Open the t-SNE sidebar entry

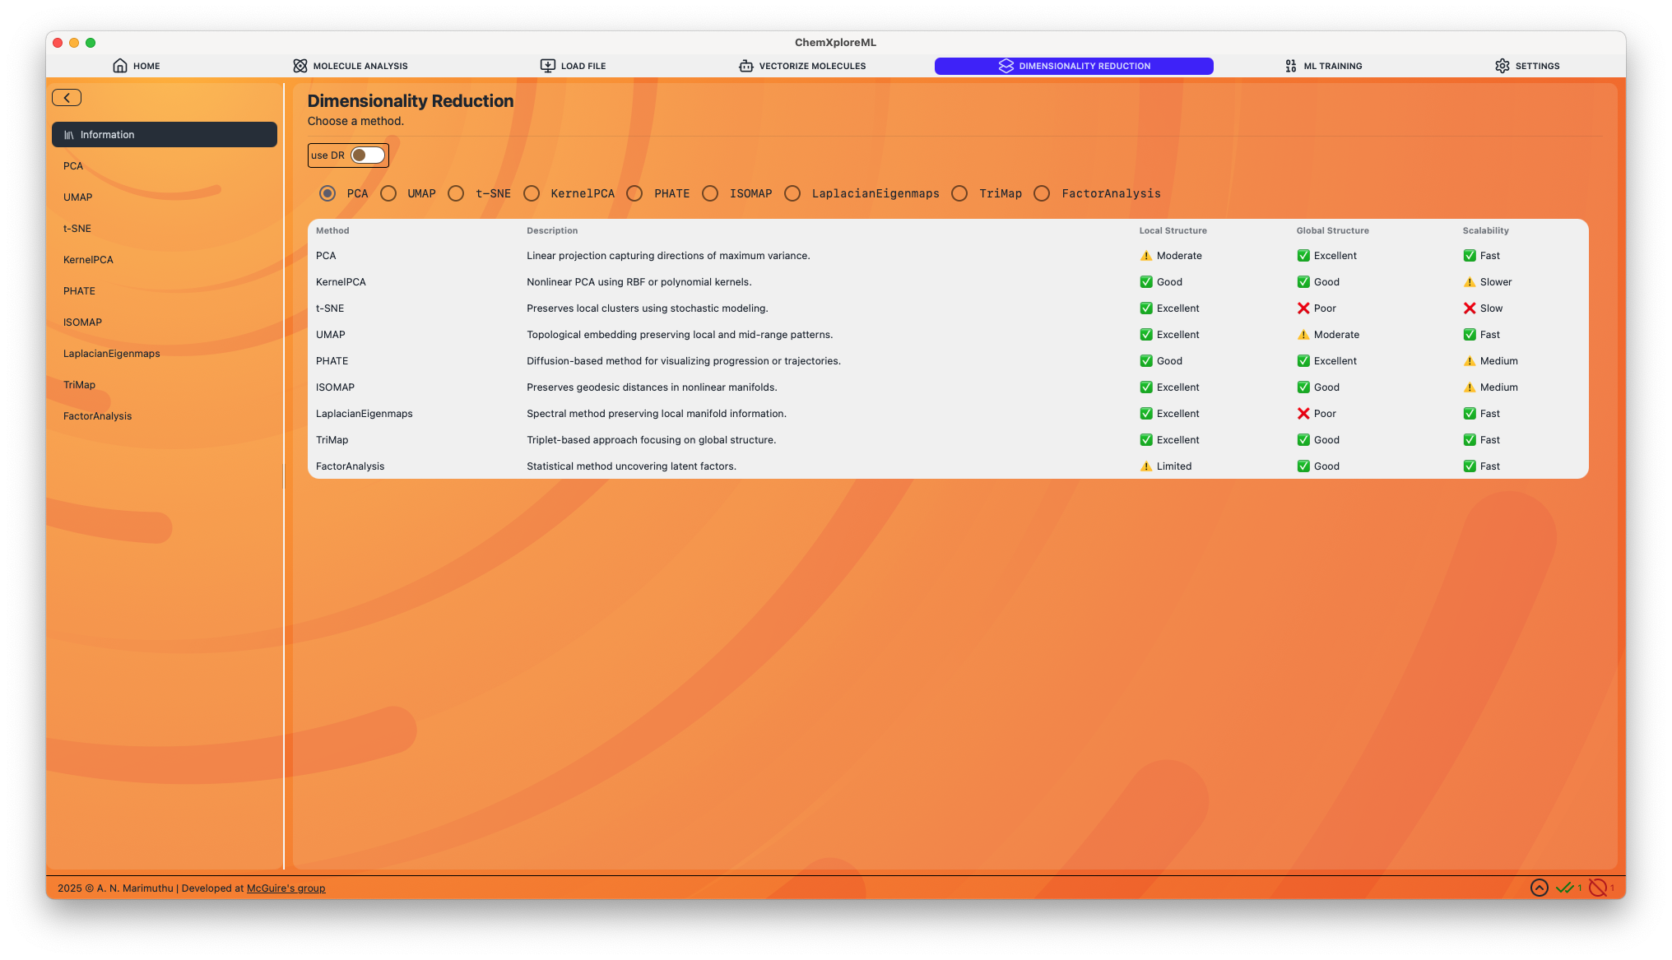[x=165, y=229]
